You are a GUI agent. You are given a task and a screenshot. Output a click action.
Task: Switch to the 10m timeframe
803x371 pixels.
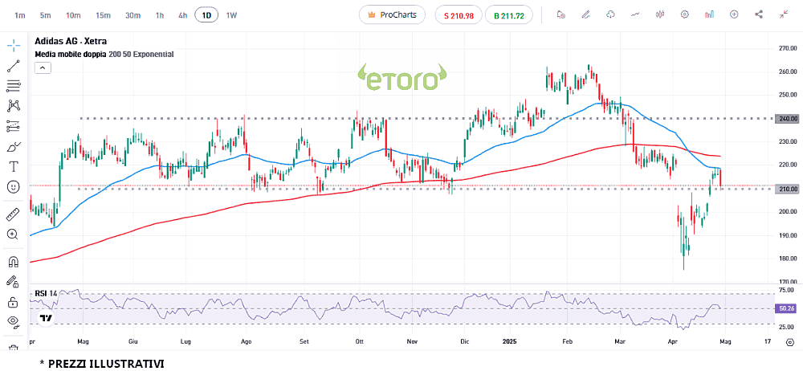tap(73, 15)
